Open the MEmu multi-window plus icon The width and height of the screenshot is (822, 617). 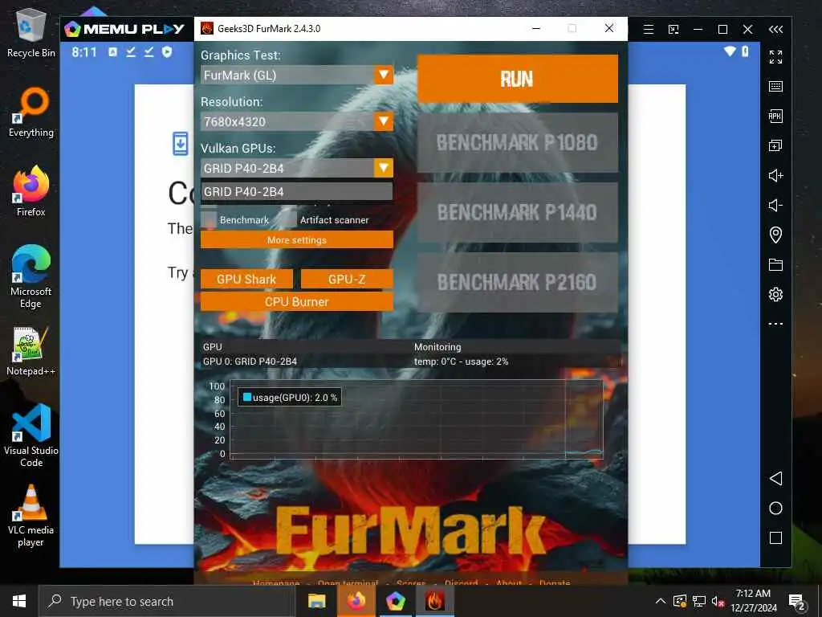pyautogui.click(x=775, y=145)
